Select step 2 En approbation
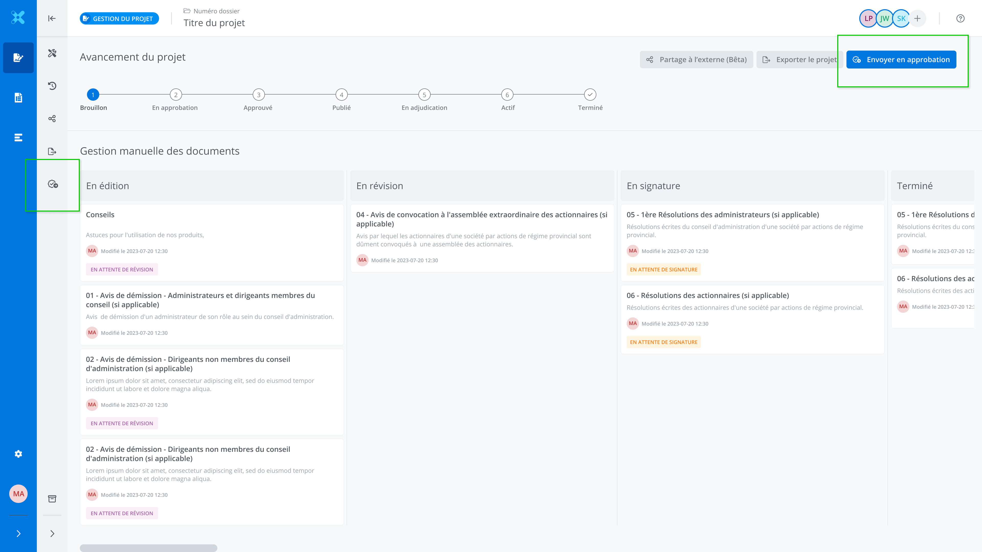Viewport: 982px width, 552px height. coord(176,95)
